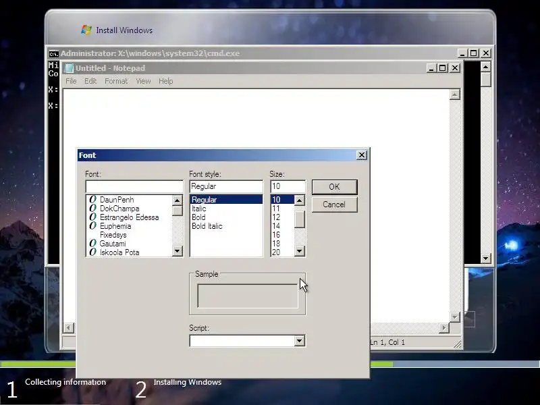Click the Font style input field

tap(226, 187)
